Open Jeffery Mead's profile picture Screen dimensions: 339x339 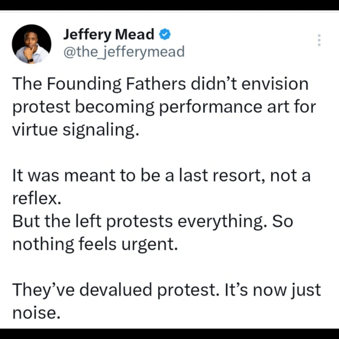pos(31,44)
